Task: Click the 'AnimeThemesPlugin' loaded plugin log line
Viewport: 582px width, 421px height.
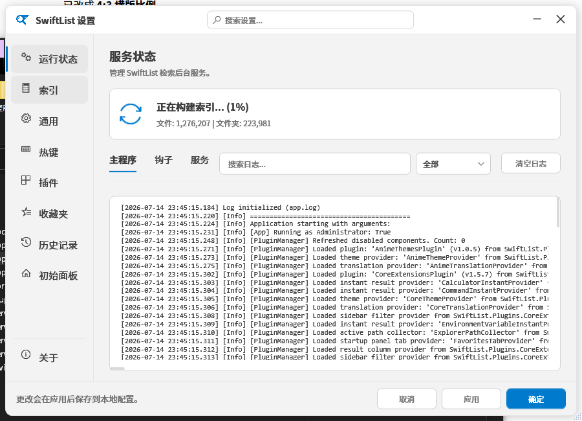Action: coord(334,249)
